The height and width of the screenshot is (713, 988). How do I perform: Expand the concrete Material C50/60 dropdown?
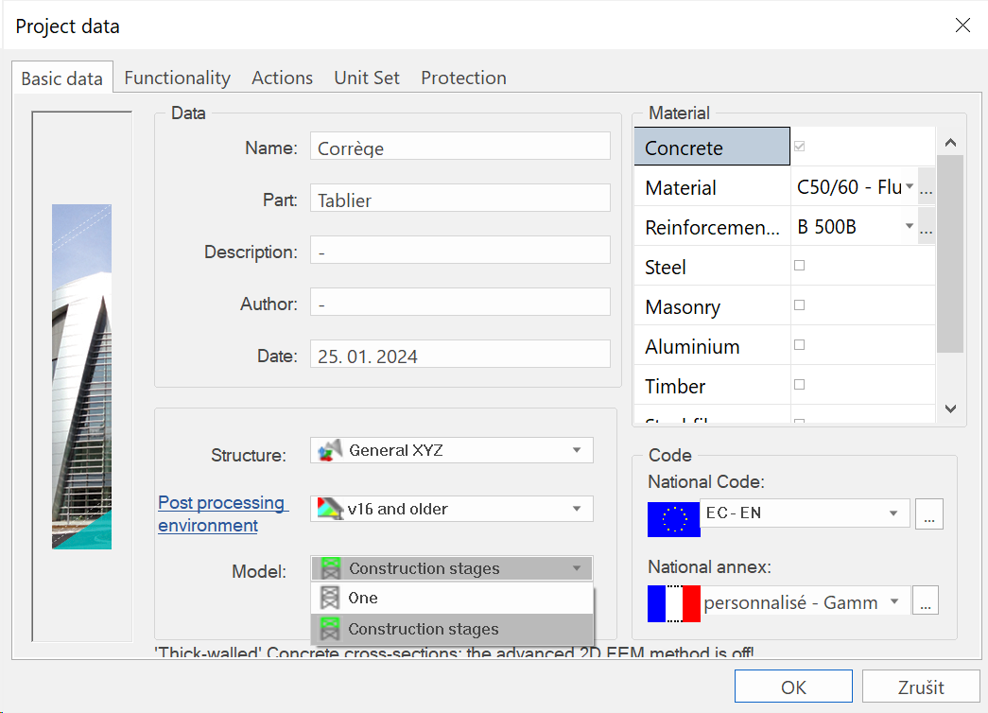coord(910,187)
